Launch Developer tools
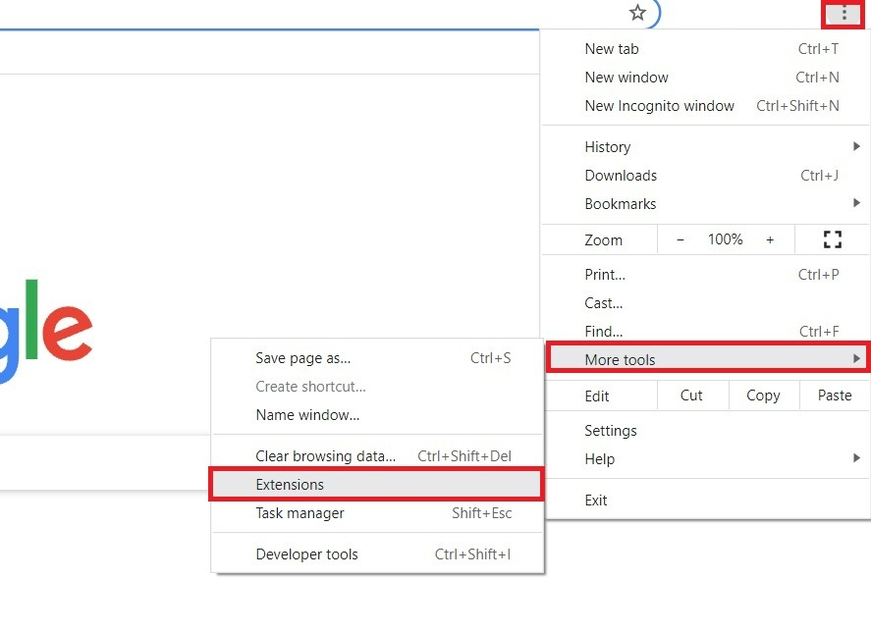Screen dimensions: 871x633 [307, 554]
